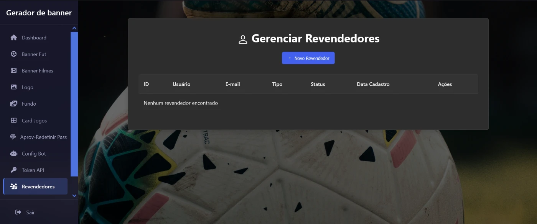The image size is (537, 224).
Task: Click the Fundo images icon
Action: click(x=14, y=104)
